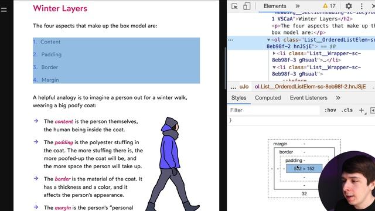Click the padding label in box model

(x=294, y=161)
